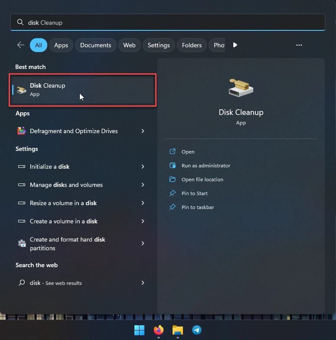Choose Open file location
This screenshot has height=340, width=336.
[x=202, y=180]
